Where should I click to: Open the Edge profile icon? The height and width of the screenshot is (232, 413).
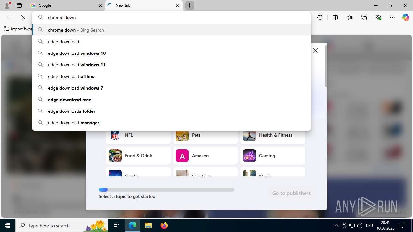click(x=7, y=5)
